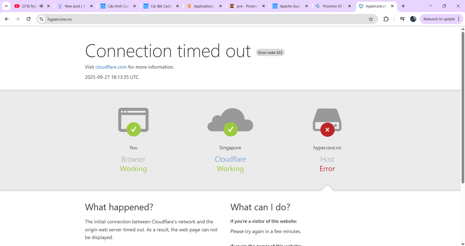The image size is (465, 246).
Task: Open the Extensions puzzle icon
Action: click(x=386, y=19)
